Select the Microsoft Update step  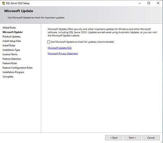13,32
